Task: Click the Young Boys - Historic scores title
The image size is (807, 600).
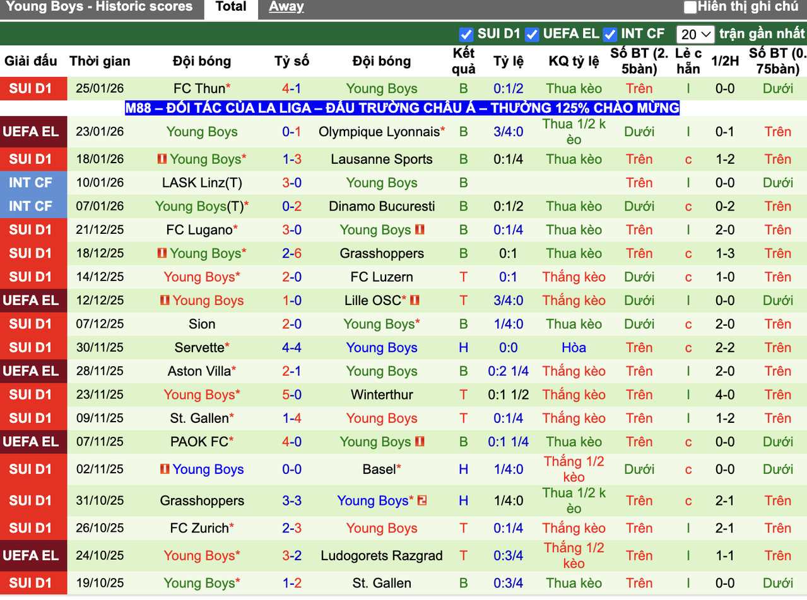Action: [99, 7]
